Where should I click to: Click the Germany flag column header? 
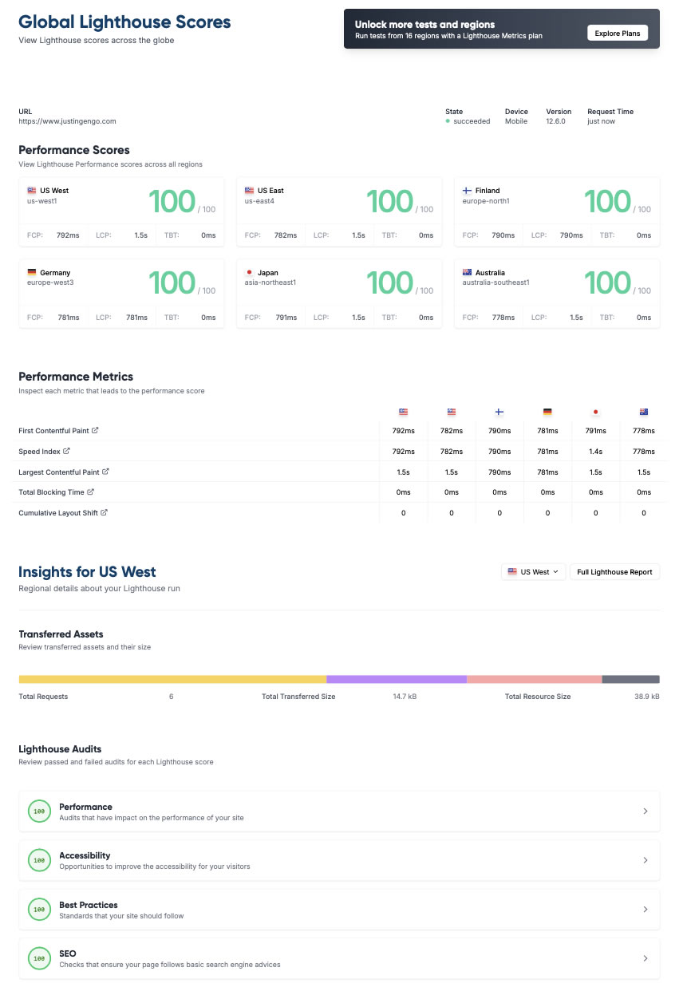tap(547, 412)
